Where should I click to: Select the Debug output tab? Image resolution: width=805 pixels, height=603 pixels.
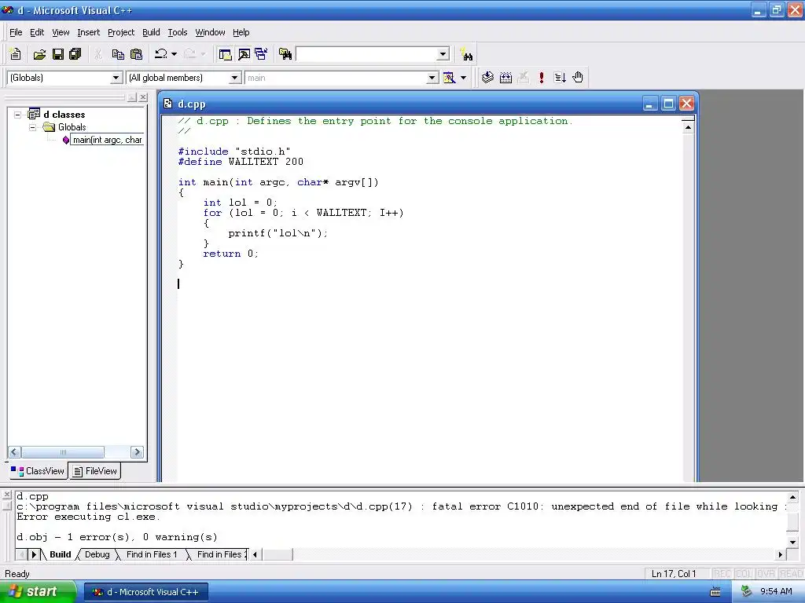pos(97,554)
